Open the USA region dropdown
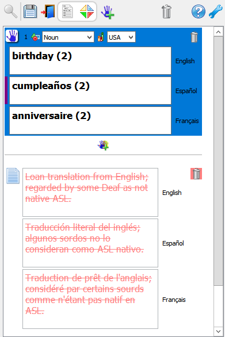 (x=121, y=37)
